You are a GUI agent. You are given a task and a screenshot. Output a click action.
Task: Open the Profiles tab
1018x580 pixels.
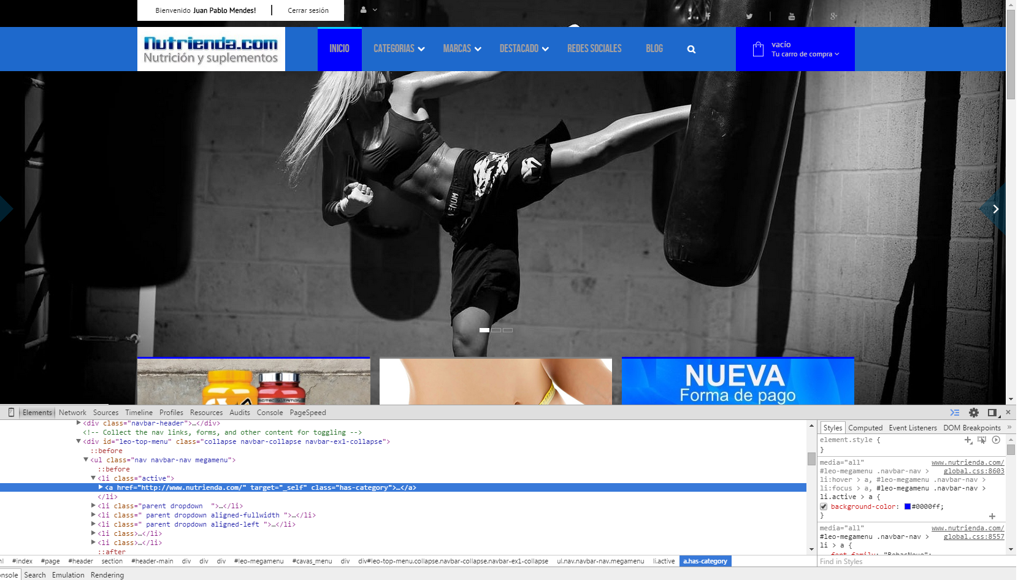[171, 413]
